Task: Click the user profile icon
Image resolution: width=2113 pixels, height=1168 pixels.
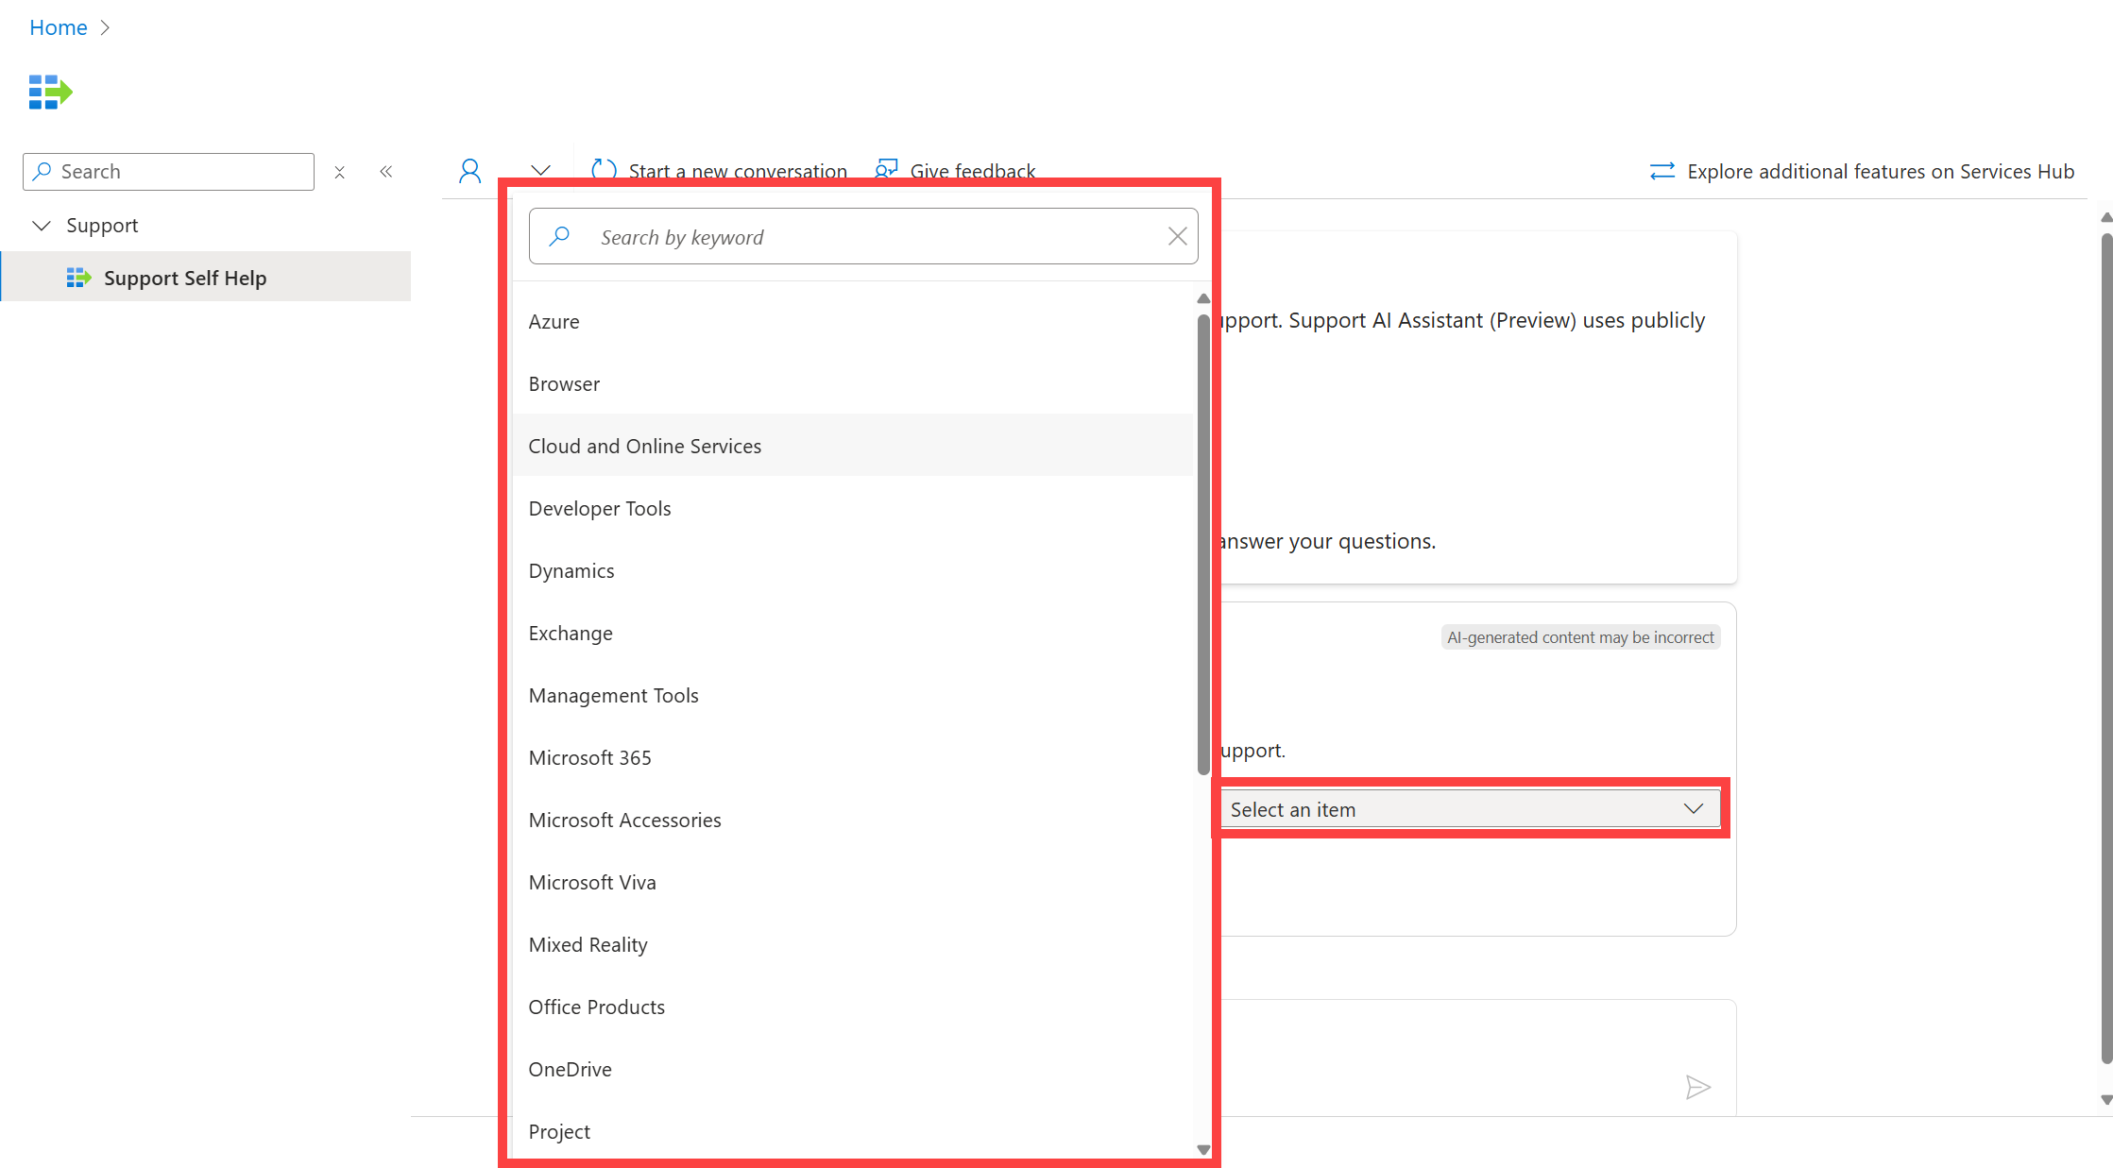Action: [x=468, y=170]
